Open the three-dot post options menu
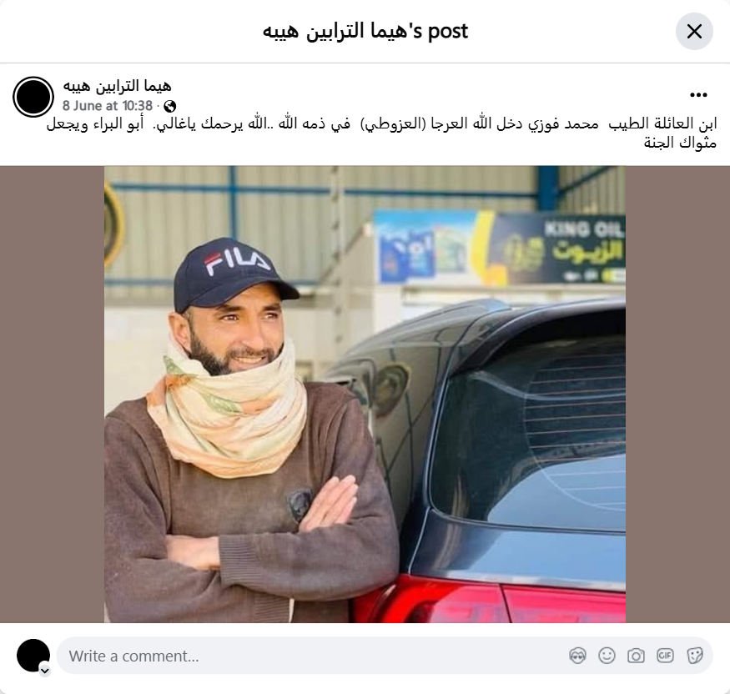 click(x=698, y=95)
